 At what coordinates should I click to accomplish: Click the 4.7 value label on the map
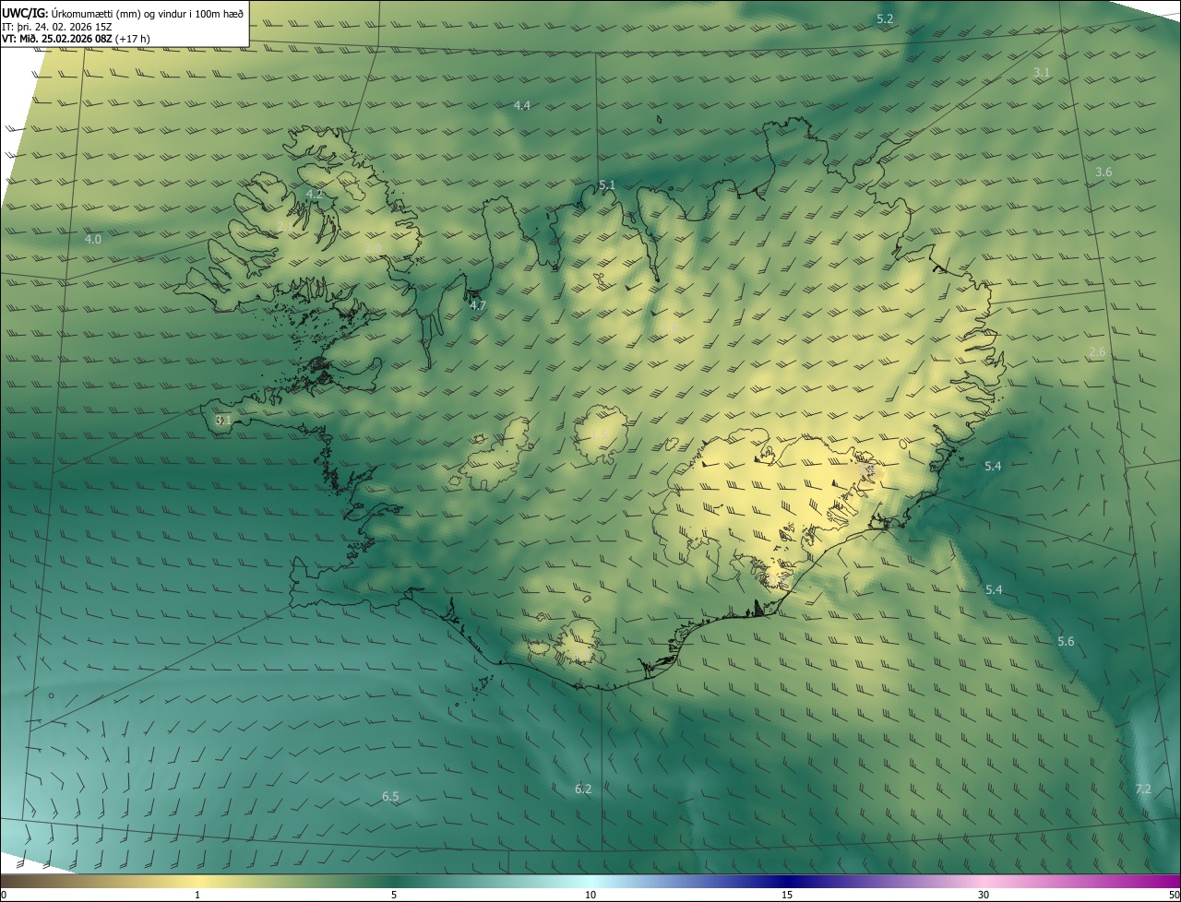(x=478, y=305)
